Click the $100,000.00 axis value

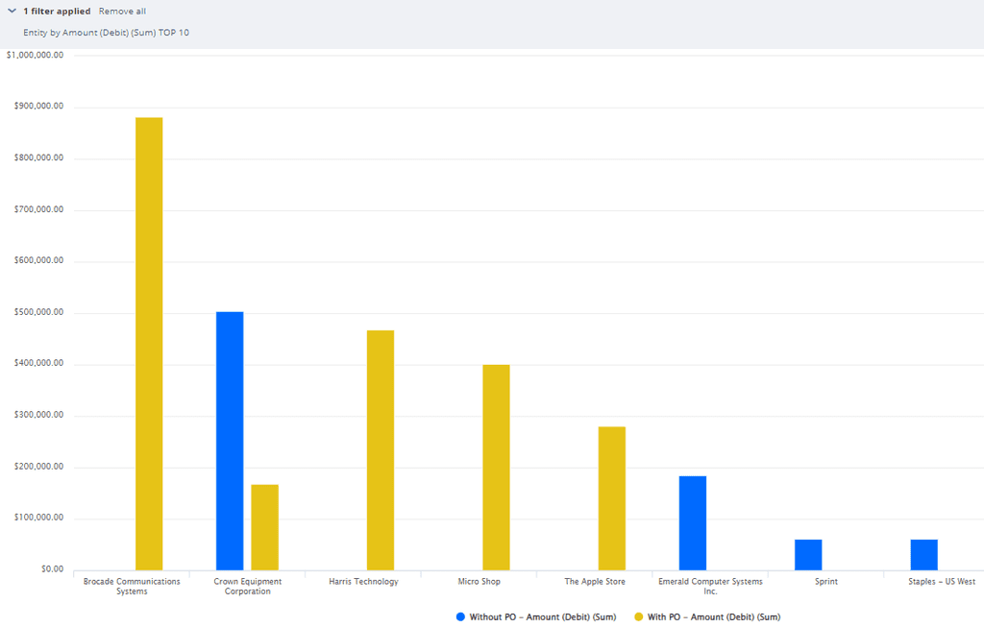pos(38,518)
